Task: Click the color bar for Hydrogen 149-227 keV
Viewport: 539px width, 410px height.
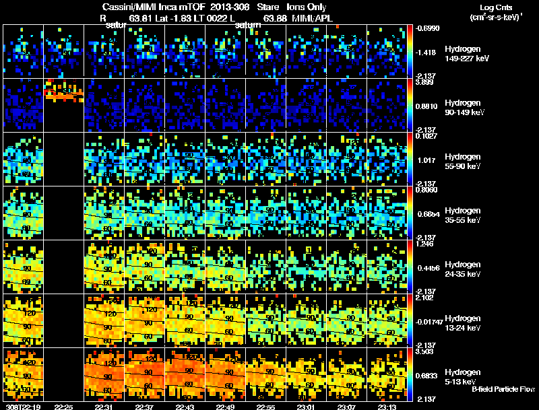Action: pyautogui.click(x=410, y=51)
